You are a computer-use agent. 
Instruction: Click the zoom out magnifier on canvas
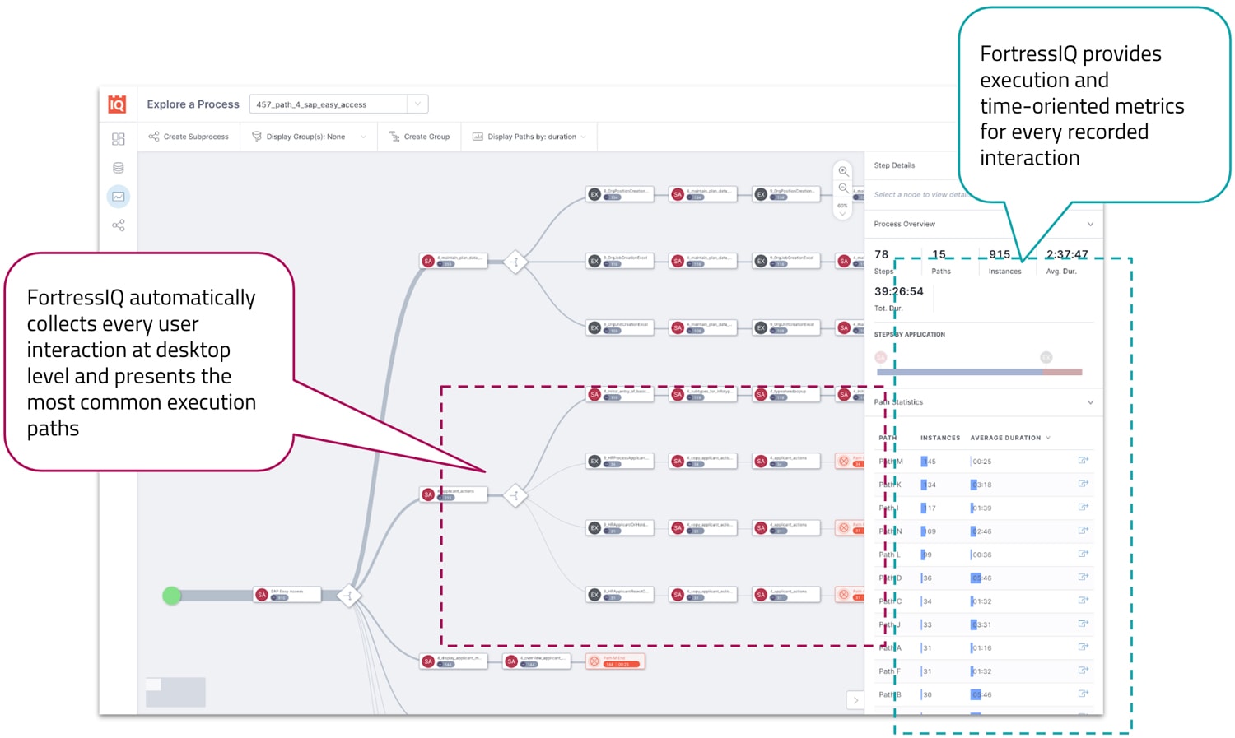[x=843, y=188]
